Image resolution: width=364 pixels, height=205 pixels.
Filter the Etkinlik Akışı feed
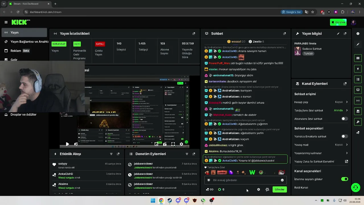[111, 154]
